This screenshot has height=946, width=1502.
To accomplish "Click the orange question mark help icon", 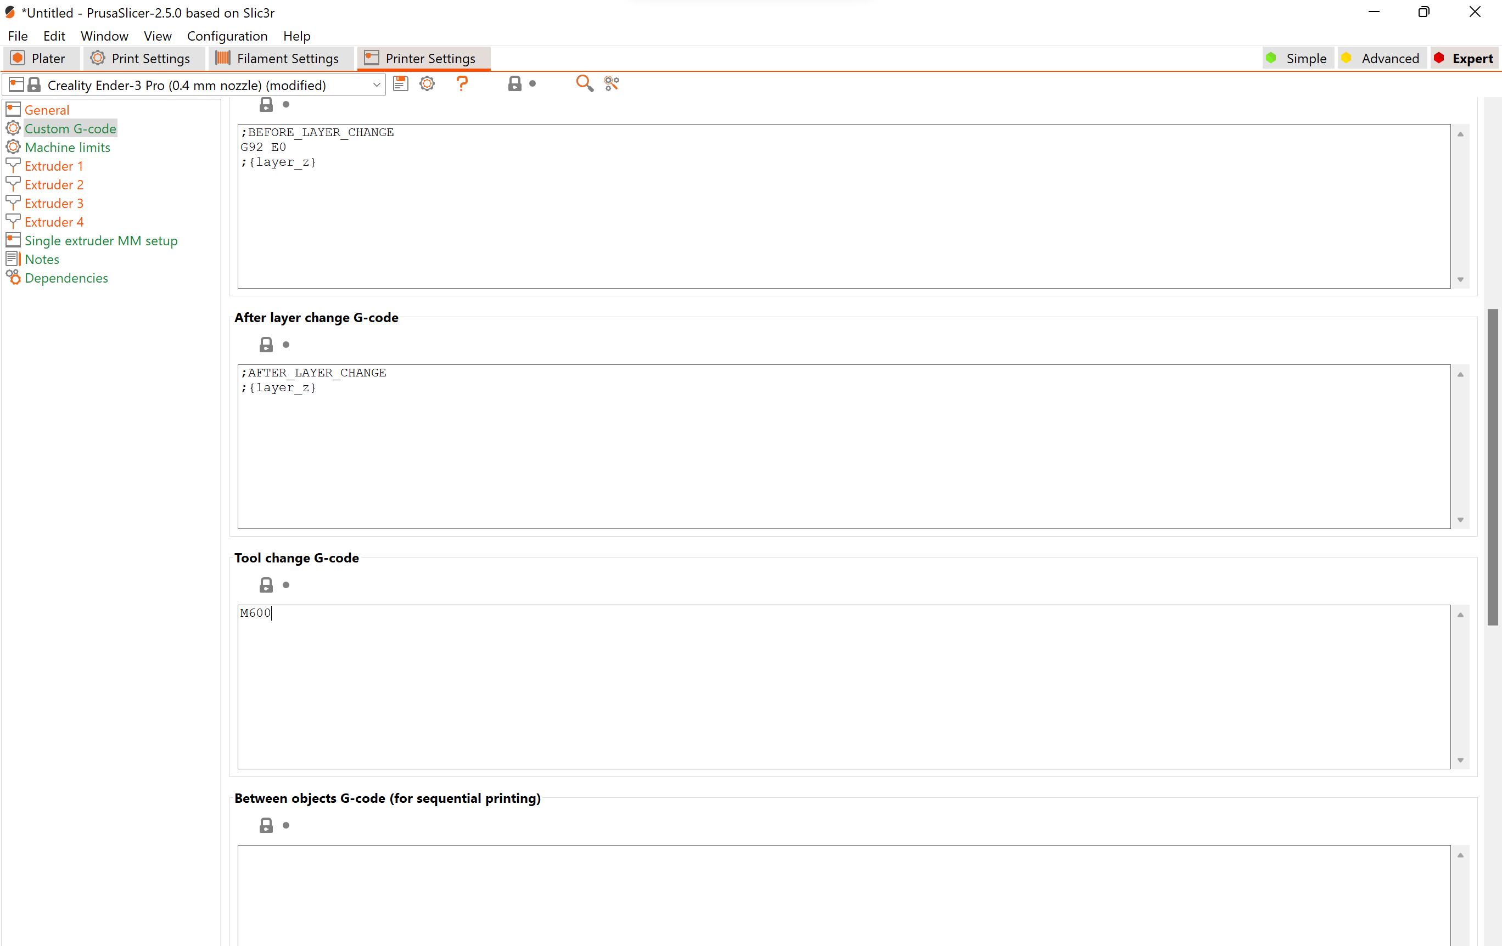I will click(462, 83).
